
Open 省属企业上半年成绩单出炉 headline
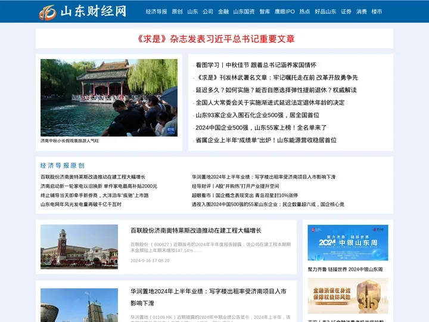(x=266, y=140)
